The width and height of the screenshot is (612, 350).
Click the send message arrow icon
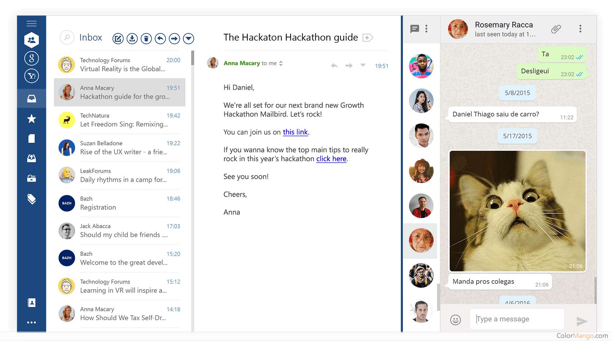pyautogui.click(x=581, y=321)
